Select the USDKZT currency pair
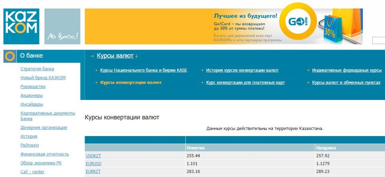 pos(93,155)
